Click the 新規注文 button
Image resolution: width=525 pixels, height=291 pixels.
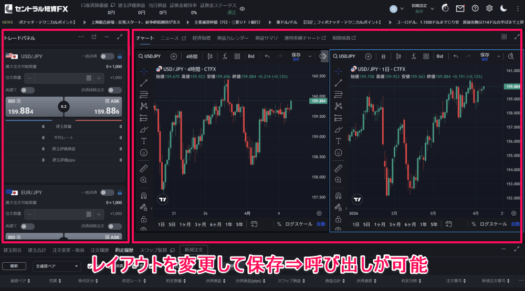(x=194, y=250)
